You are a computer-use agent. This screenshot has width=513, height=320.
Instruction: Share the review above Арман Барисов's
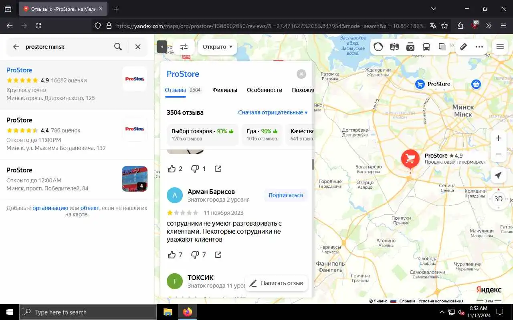tap(218, 169)
